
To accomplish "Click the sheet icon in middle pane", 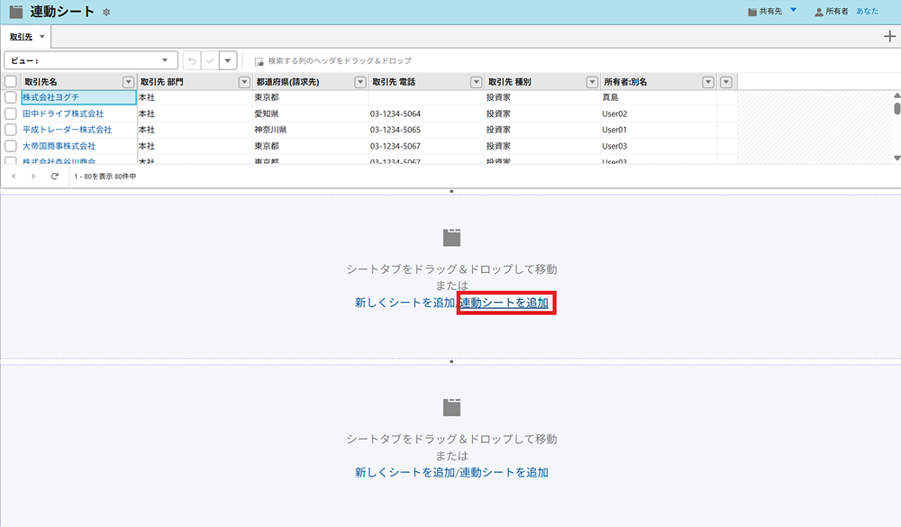I will coord(451,237).
